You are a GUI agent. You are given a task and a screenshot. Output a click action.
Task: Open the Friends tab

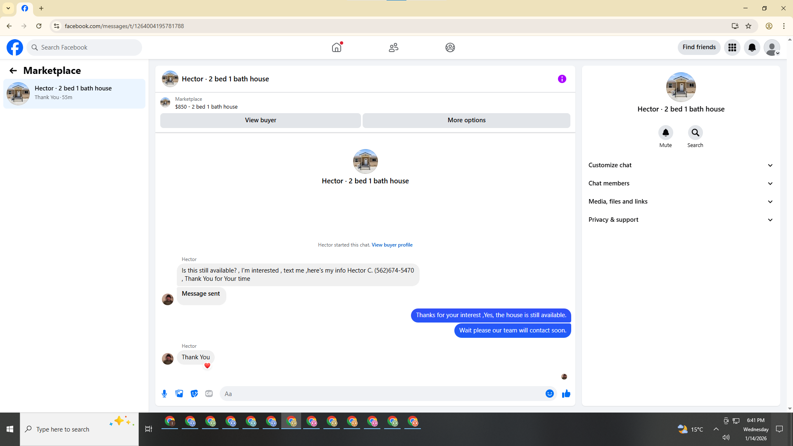pyautogui.click(x=393, y=47)
